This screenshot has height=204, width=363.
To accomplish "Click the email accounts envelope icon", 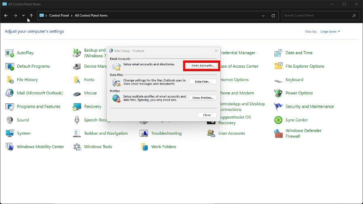I will tap(116, 67).
